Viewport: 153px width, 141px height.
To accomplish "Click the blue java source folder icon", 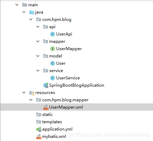I will click(x=31, y=12).
